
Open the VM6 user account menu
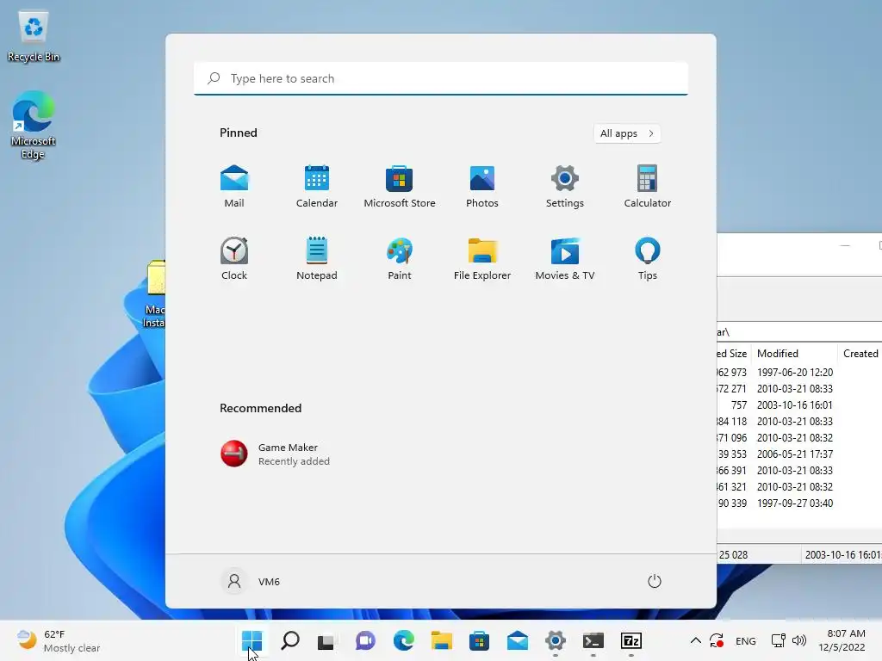(251, 581)
